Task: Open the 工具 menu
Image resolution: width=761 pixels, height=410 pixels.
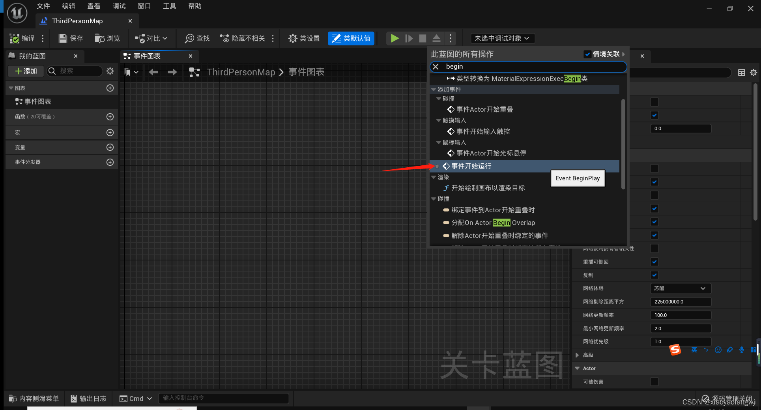Action: pos(169,6)
